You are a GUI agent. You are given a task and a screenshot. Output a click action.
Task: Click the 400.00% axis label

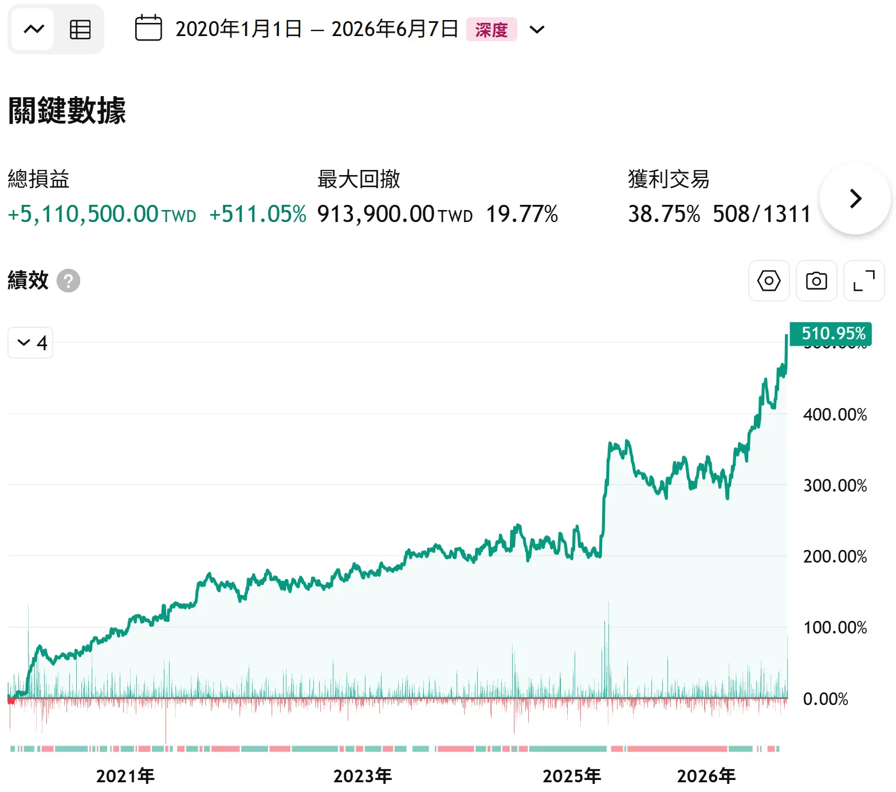coord(835,414)
